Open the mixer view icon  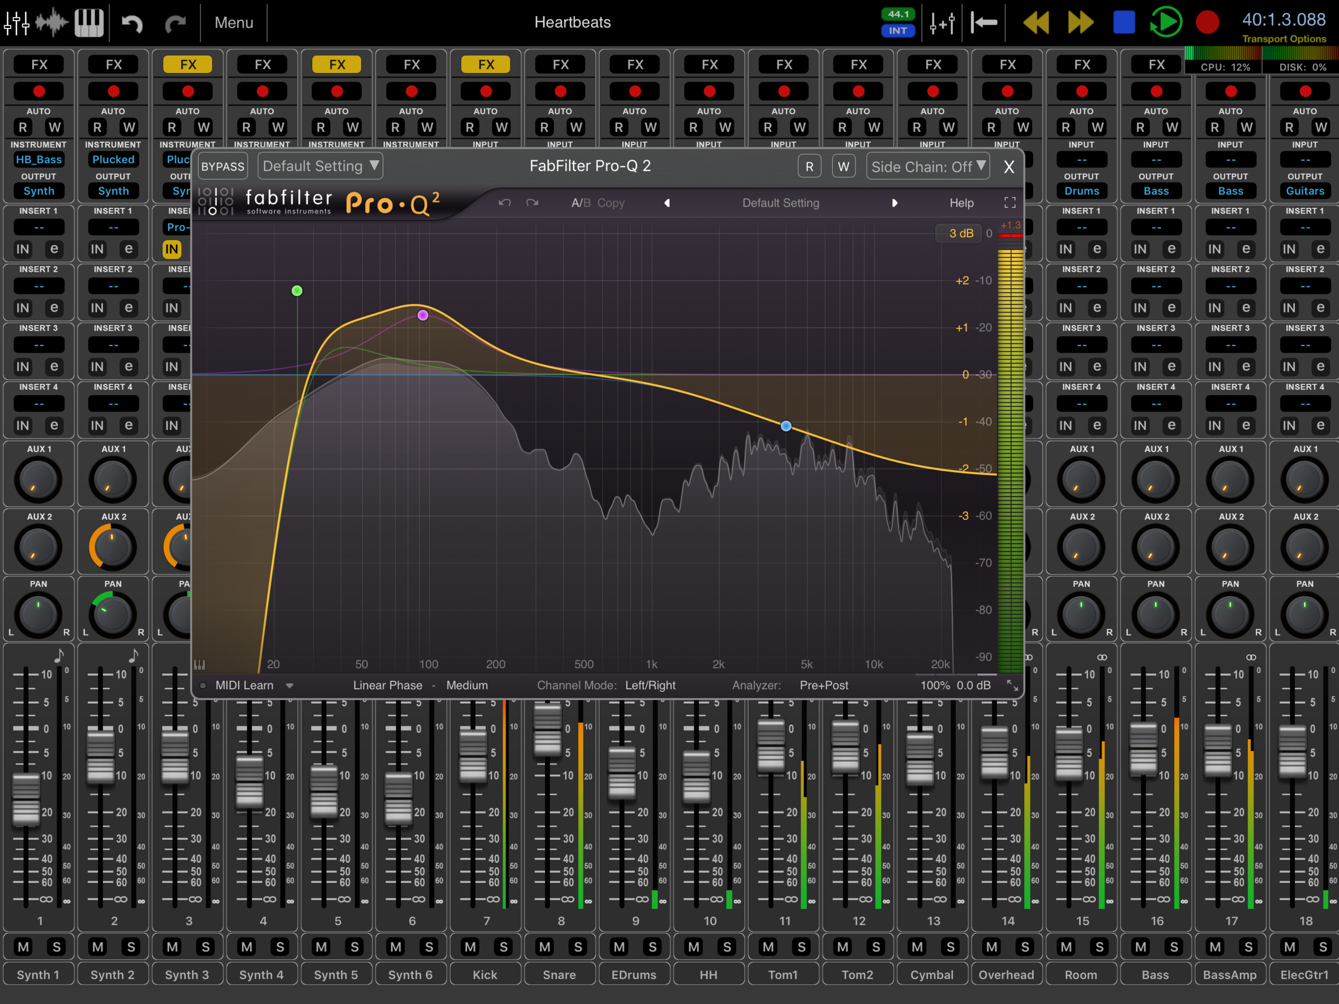17,23
